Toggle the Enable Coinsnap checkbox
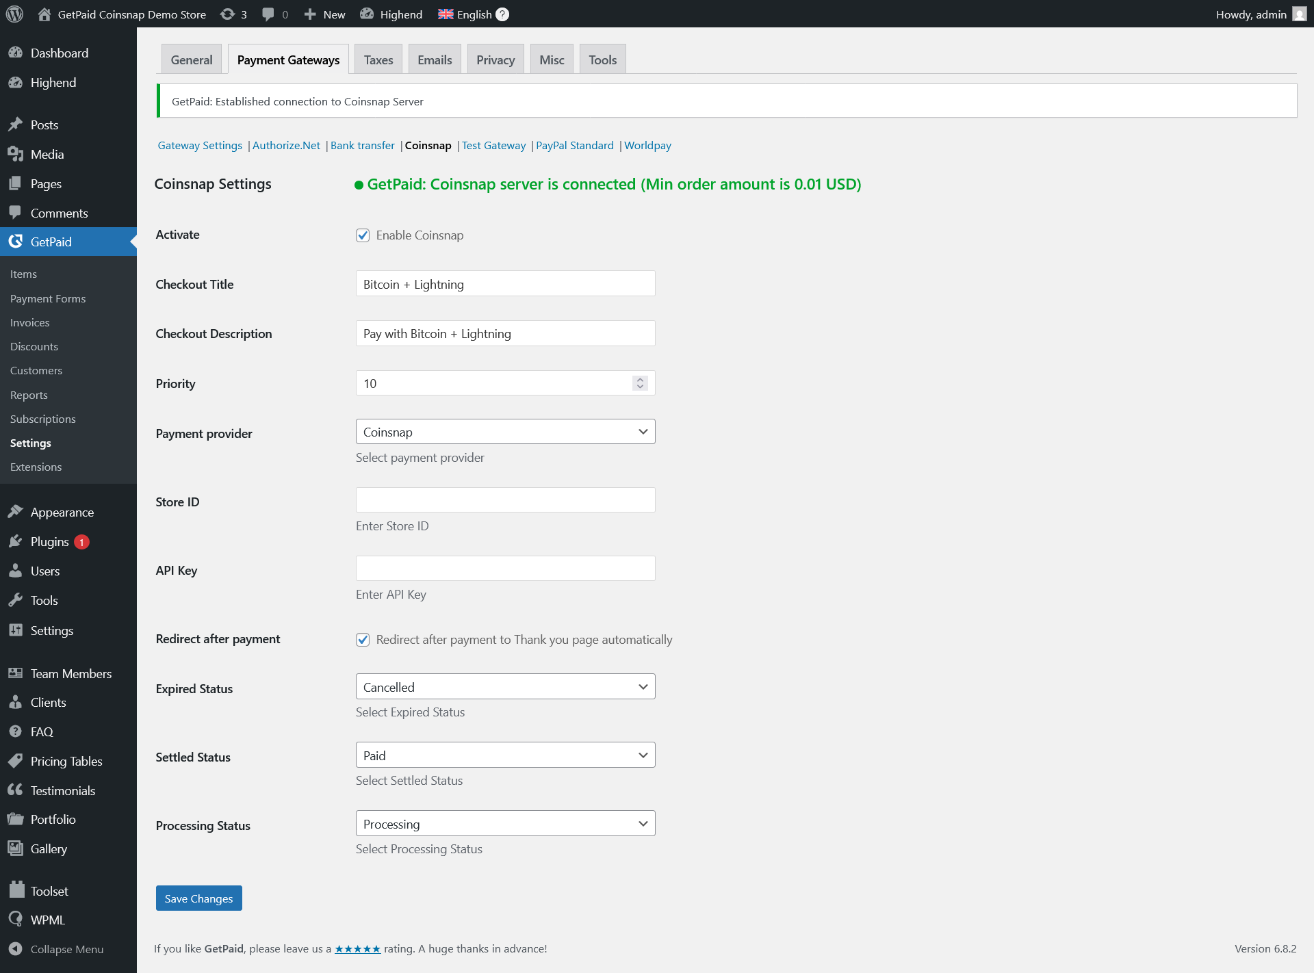This screenshot has width=1314, height=973. [x=363, y=235]
